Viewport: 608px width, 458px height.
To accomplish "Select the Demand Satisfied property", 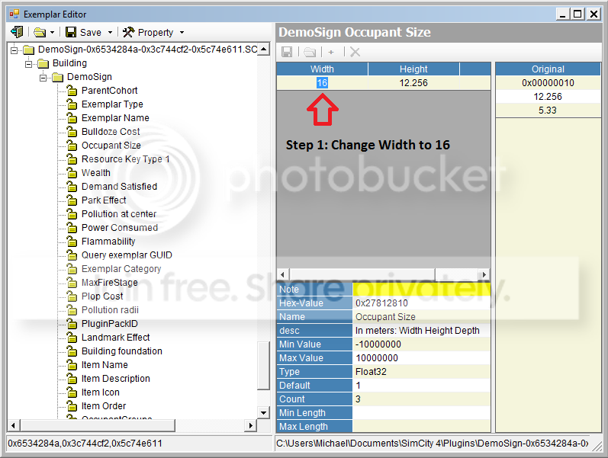I will pyautogui.click(x=119, y=187).
